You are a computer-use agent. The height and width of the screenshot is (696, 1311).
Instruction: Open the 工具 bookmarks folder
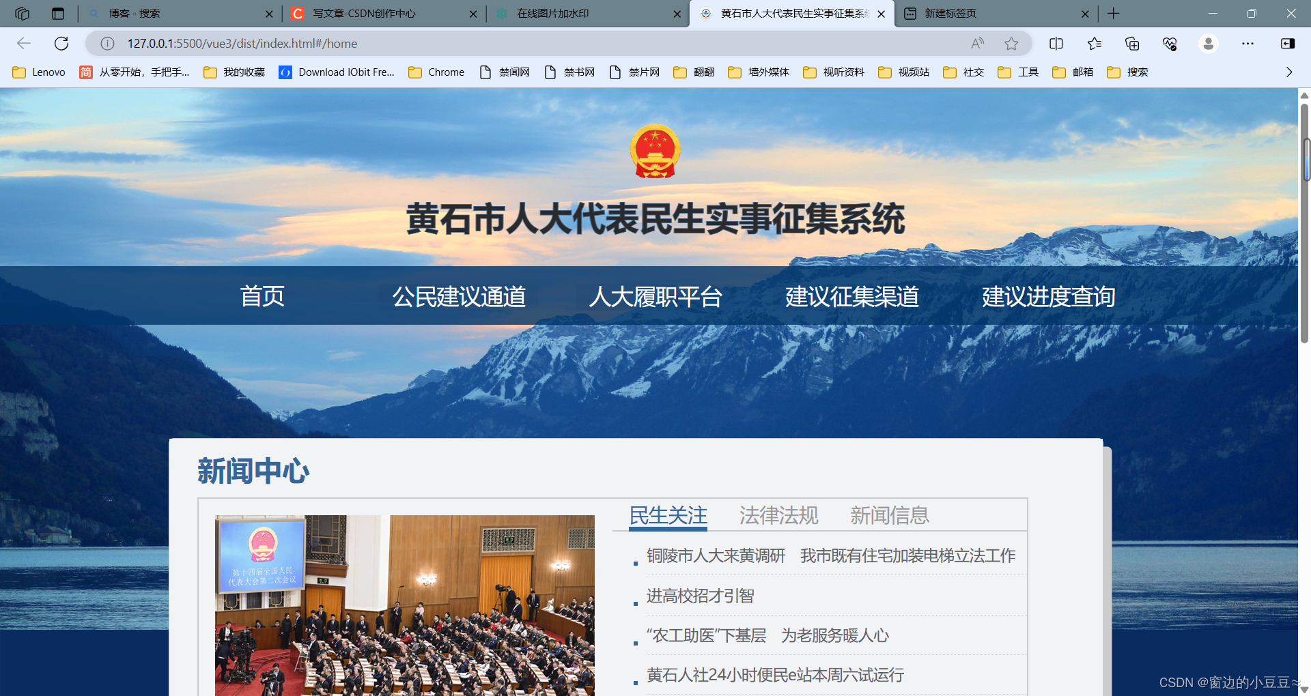1018,72
